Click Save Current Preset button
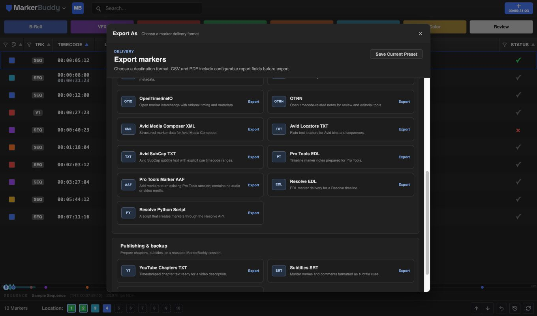The height and width of the screenshot is (316, 537). [396, 54]
